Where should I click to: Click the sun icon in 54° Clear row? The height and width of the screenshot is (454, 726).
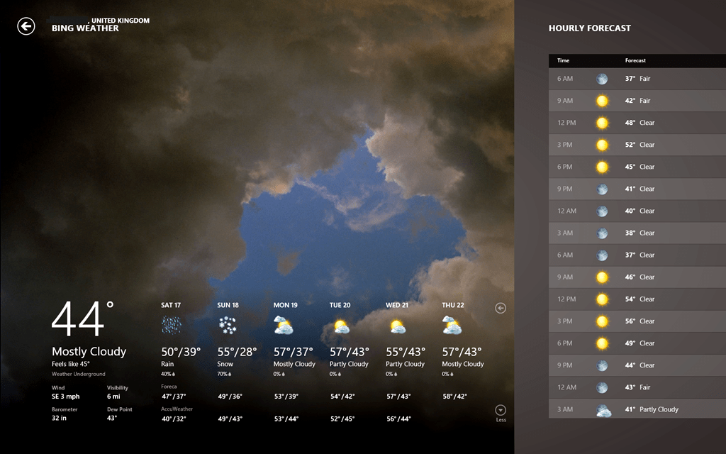pyautogui.click(x=602, y=299)
